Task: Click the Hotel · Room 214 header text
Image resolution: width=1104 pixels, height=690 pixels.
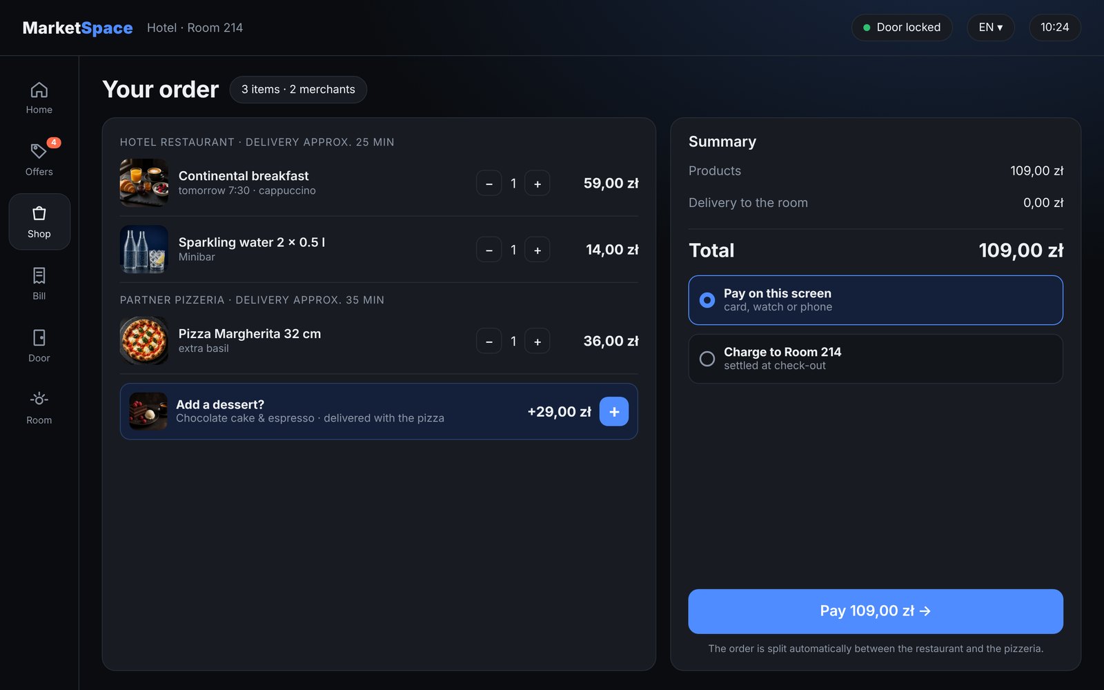Action: (195, 28)
